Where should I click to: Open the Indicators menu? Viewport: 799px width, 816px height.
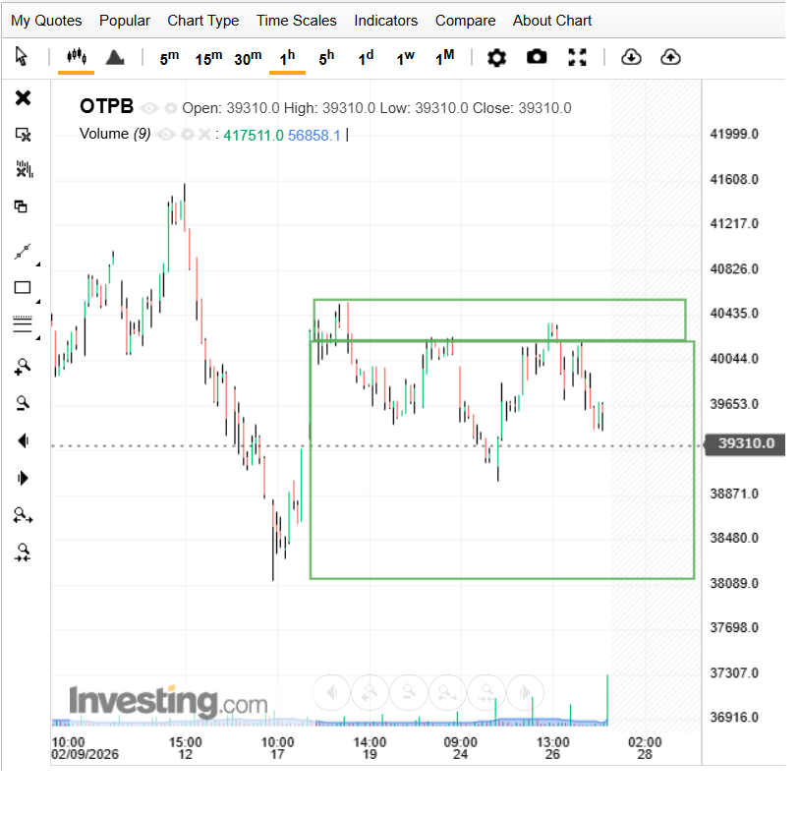385,21
